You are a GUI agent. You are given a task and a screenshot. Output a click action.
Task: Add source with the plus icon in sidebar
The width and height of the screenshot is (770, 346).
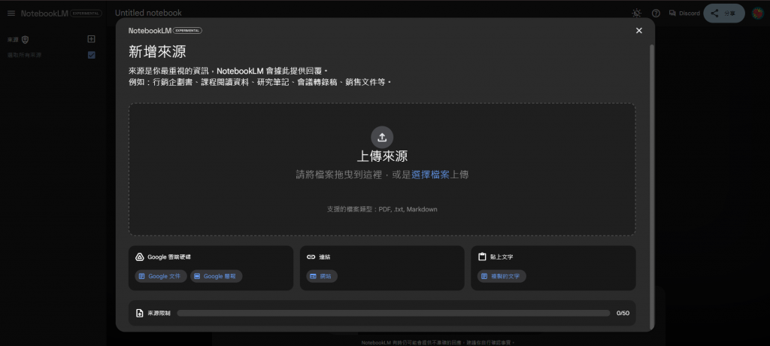[x=91, y=39]
